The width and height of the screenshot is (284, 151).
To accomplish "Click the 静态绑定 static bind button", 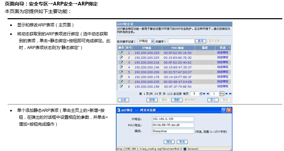I will [x=190, y=100].
